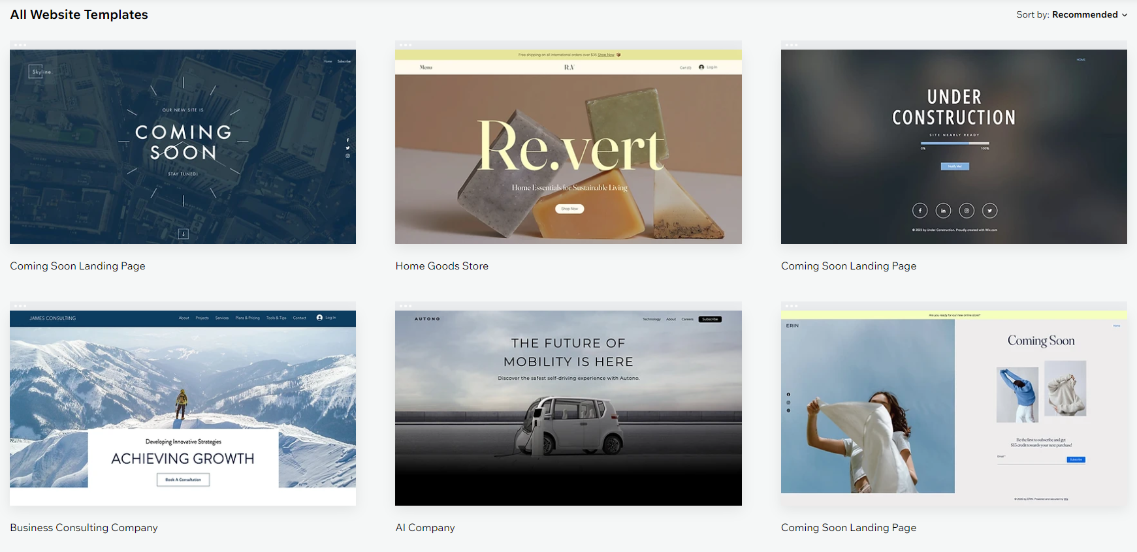
Task: Click the title below the Erin template
Action: coord(849,528)
